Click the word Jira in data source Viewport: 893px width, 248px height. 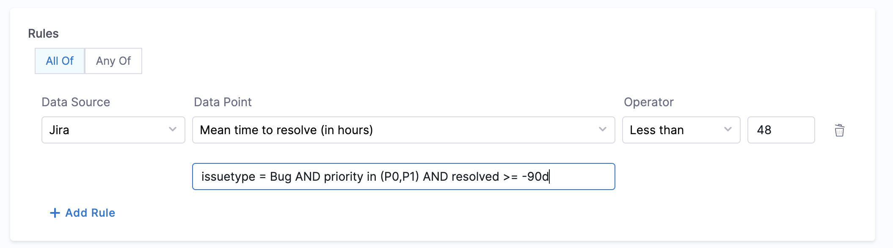[59, 130]
